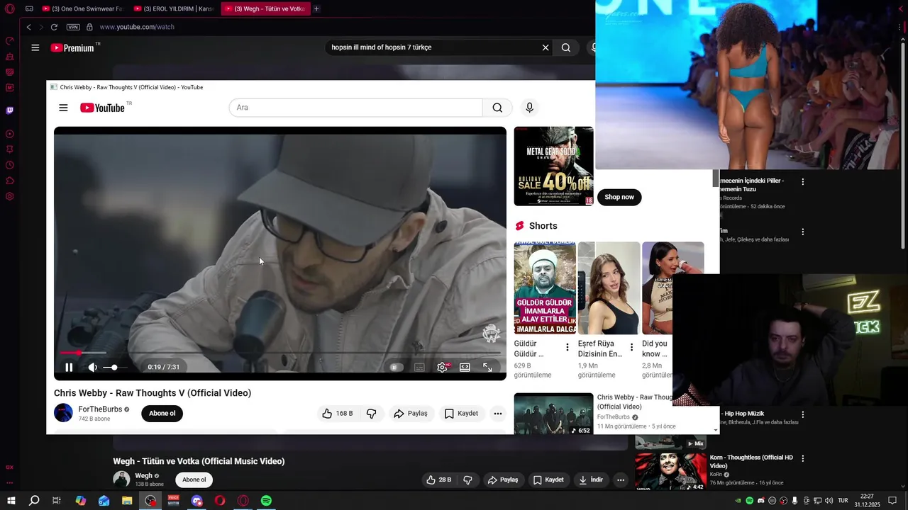This screenshot has width=908, height=510.
Task: Open the Shorts section header
Action: pos(536,226)
